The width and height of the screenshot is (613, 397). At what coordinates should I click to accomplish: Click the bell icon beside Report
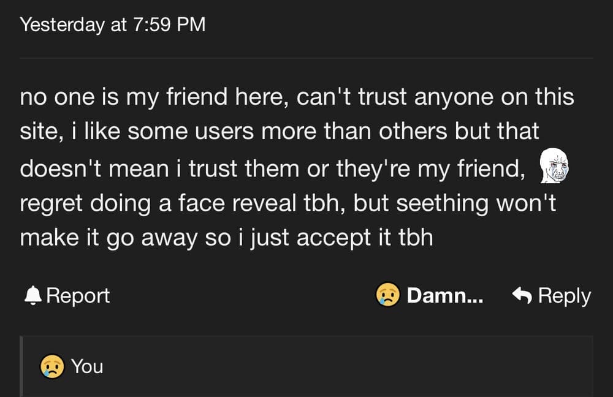(x=33, y=295)
